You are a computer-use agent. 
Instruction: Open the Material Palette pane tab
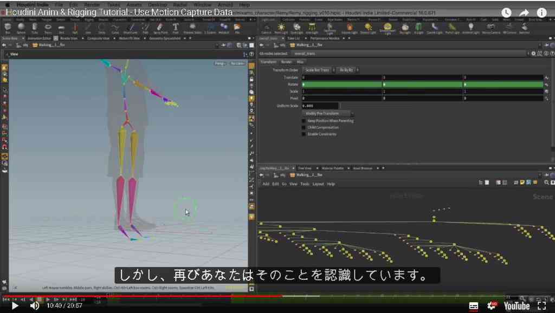click(x=333, y=168)
